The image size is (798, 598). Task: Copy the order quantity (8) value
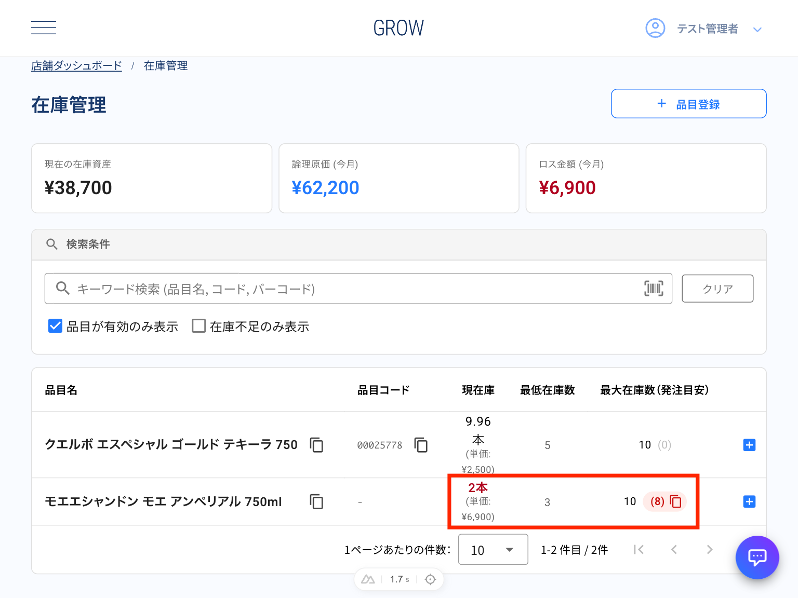675,501
